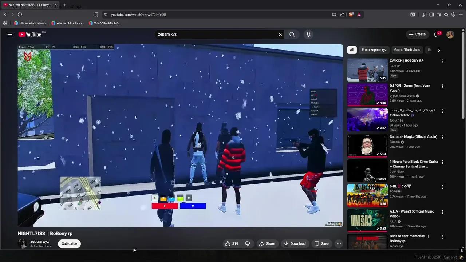Open the apps grid in bookmarks bar
466x262 pixels.
point(5,23)
